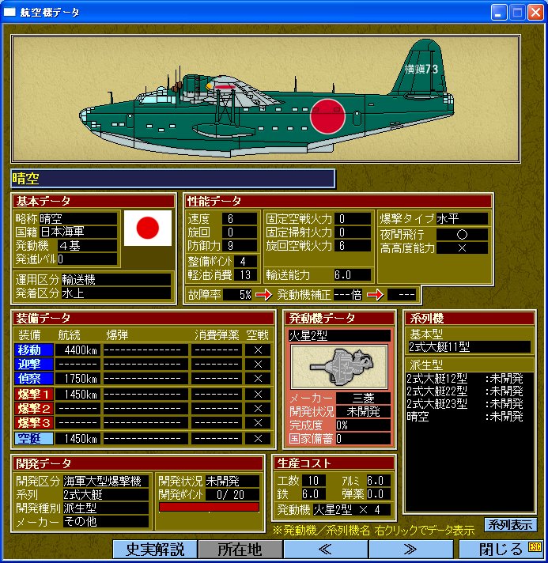Click the 史実解説 button
This screenshot has width=548, height=563.
click(x=155, y=550)
